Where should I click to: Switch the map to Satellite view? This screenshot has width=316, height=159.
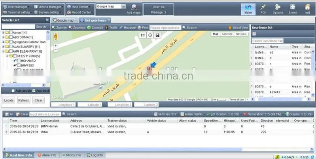[227, 34]
